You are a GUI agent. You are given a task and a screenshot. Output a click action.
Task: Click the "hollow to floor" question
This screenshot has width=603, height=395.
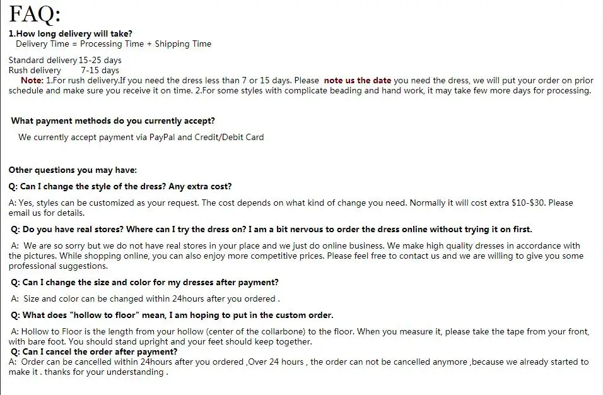pyautogui.click(x=172, y=315)
